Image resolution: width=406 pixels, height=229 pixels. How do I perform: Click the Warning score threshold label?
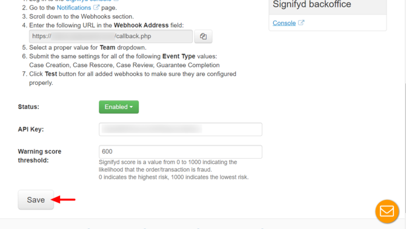[x=39, y=156]
